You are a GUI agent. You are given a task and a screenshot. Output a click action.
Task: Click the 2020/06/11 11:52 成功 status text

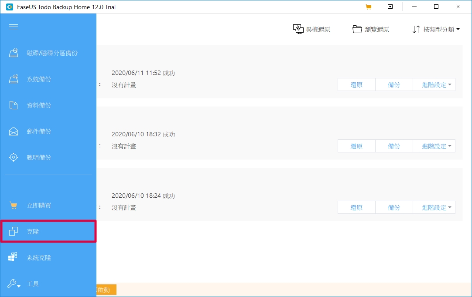click(x=143, y=73)
